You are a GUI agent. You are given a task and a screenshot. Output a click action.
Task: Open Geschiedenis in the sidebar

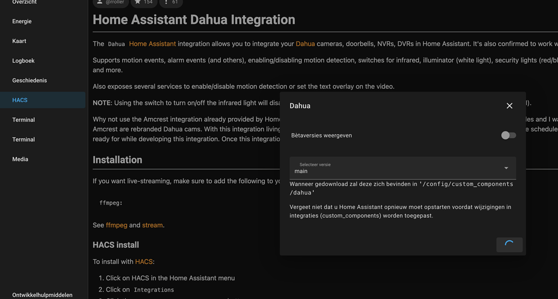click(x=30, y=80)
